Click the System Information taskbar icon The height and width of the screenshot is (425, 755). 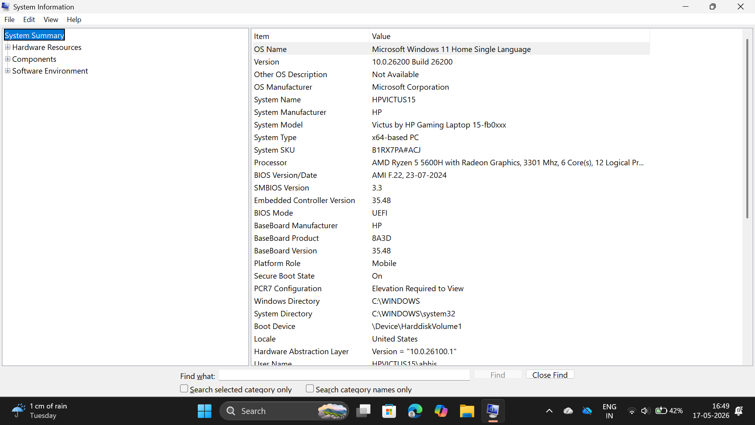(493, 411)
